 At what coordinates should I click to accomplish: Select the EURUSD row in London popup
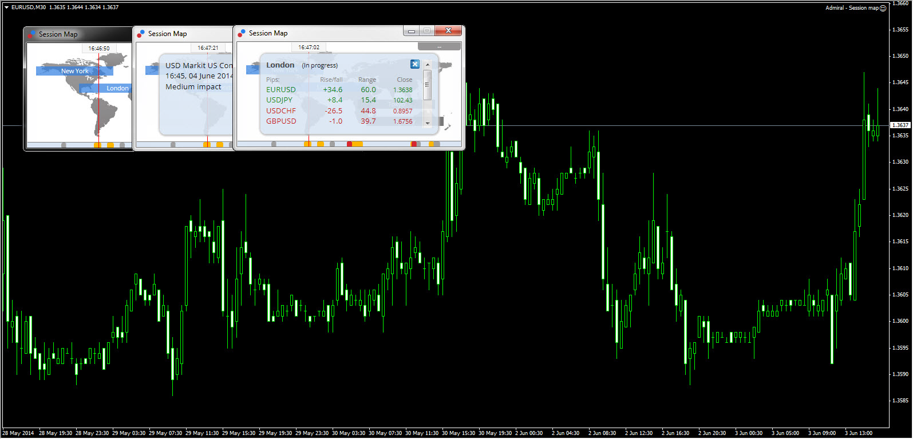click(x=339, y=90)
